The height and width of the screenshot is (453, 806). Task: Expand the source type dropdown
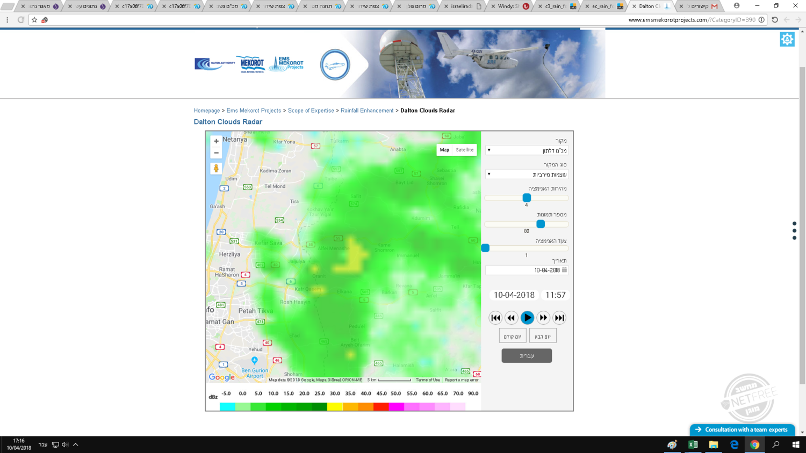pos(527,174)
